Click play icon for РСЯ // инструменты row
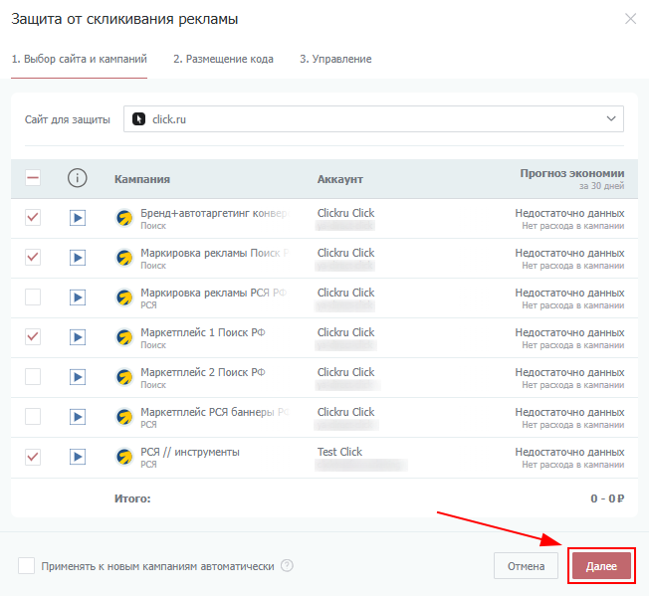649x596 pixels. [x=78, y=457]
